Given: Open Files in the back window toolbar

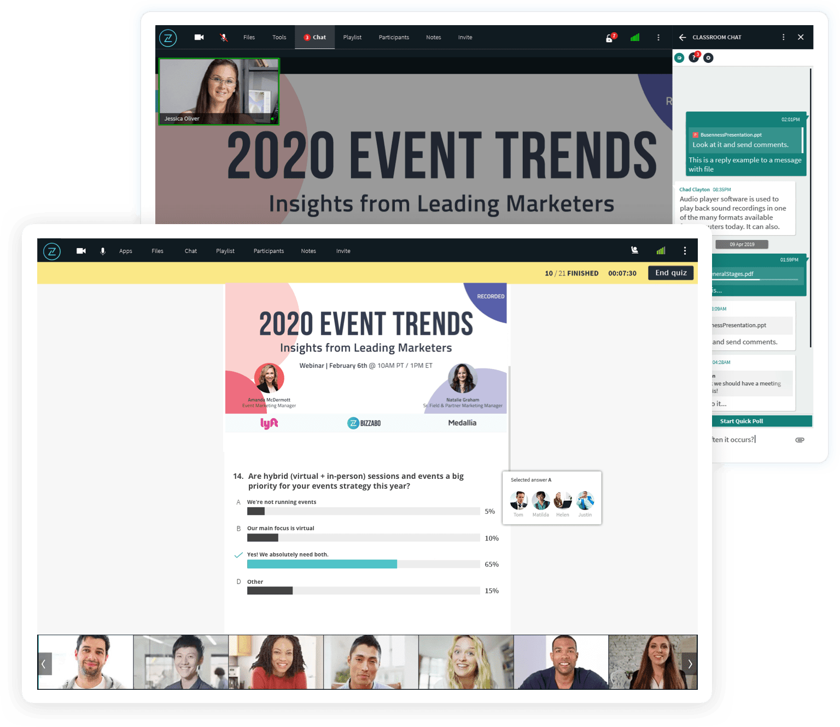Looking at the screenshot, I should tap(249, 37).
